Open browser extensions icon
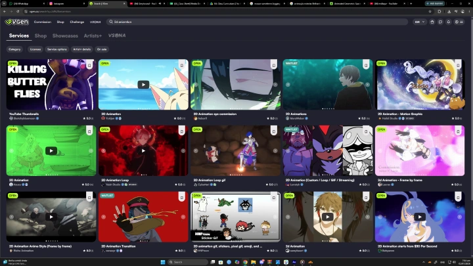 click(439, 11)
